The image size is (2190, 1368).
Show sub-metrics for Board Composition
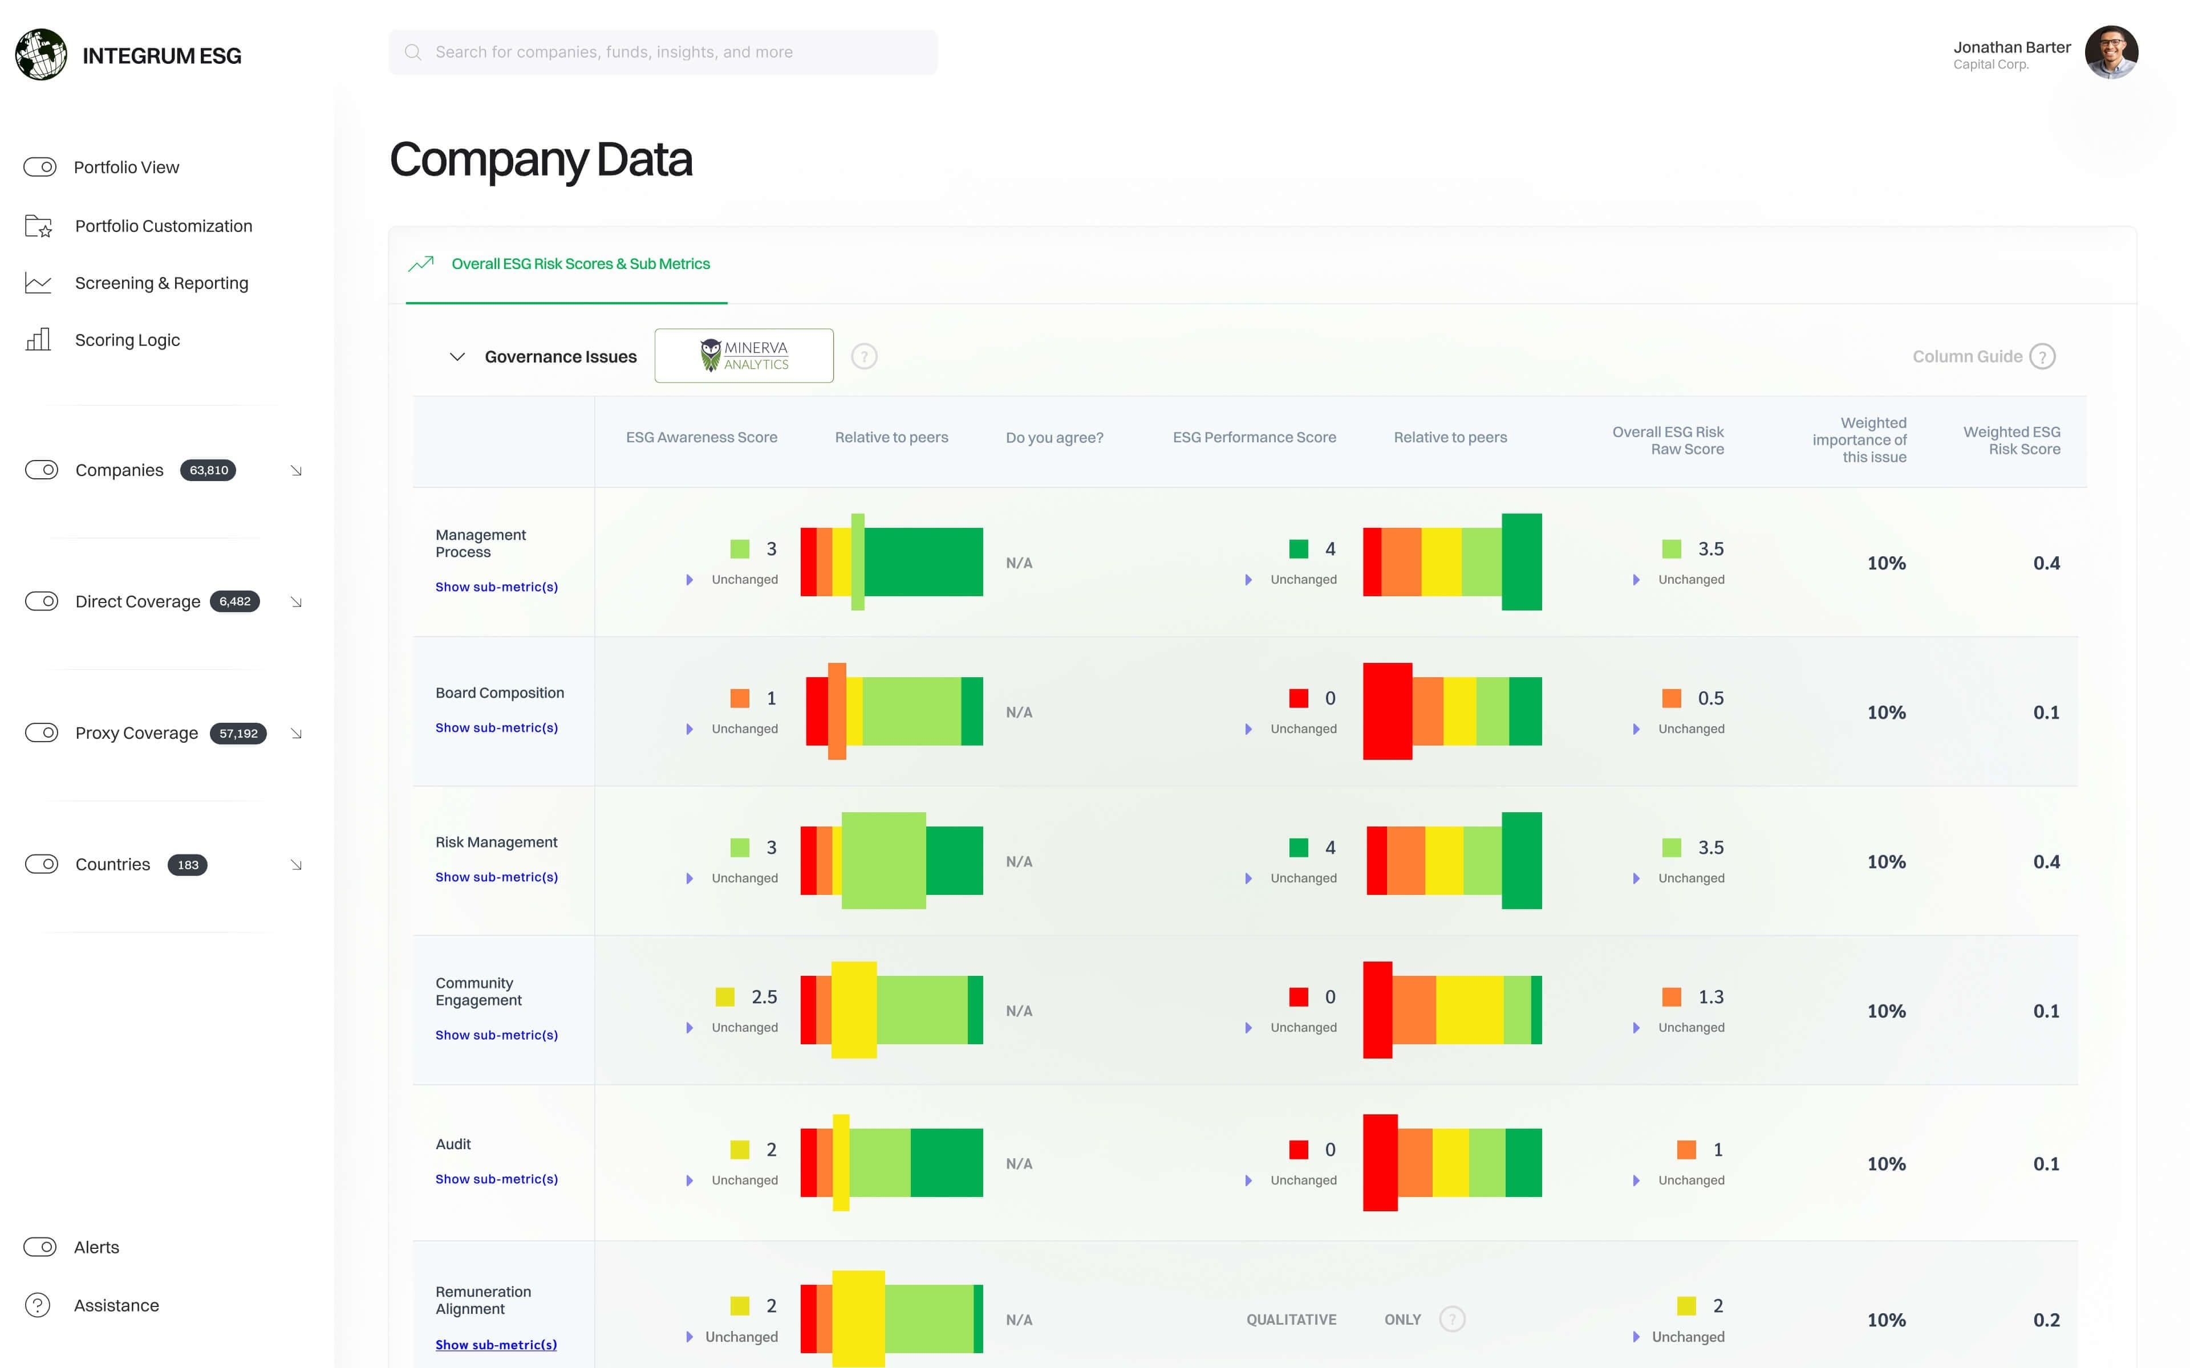pos(496,727)
